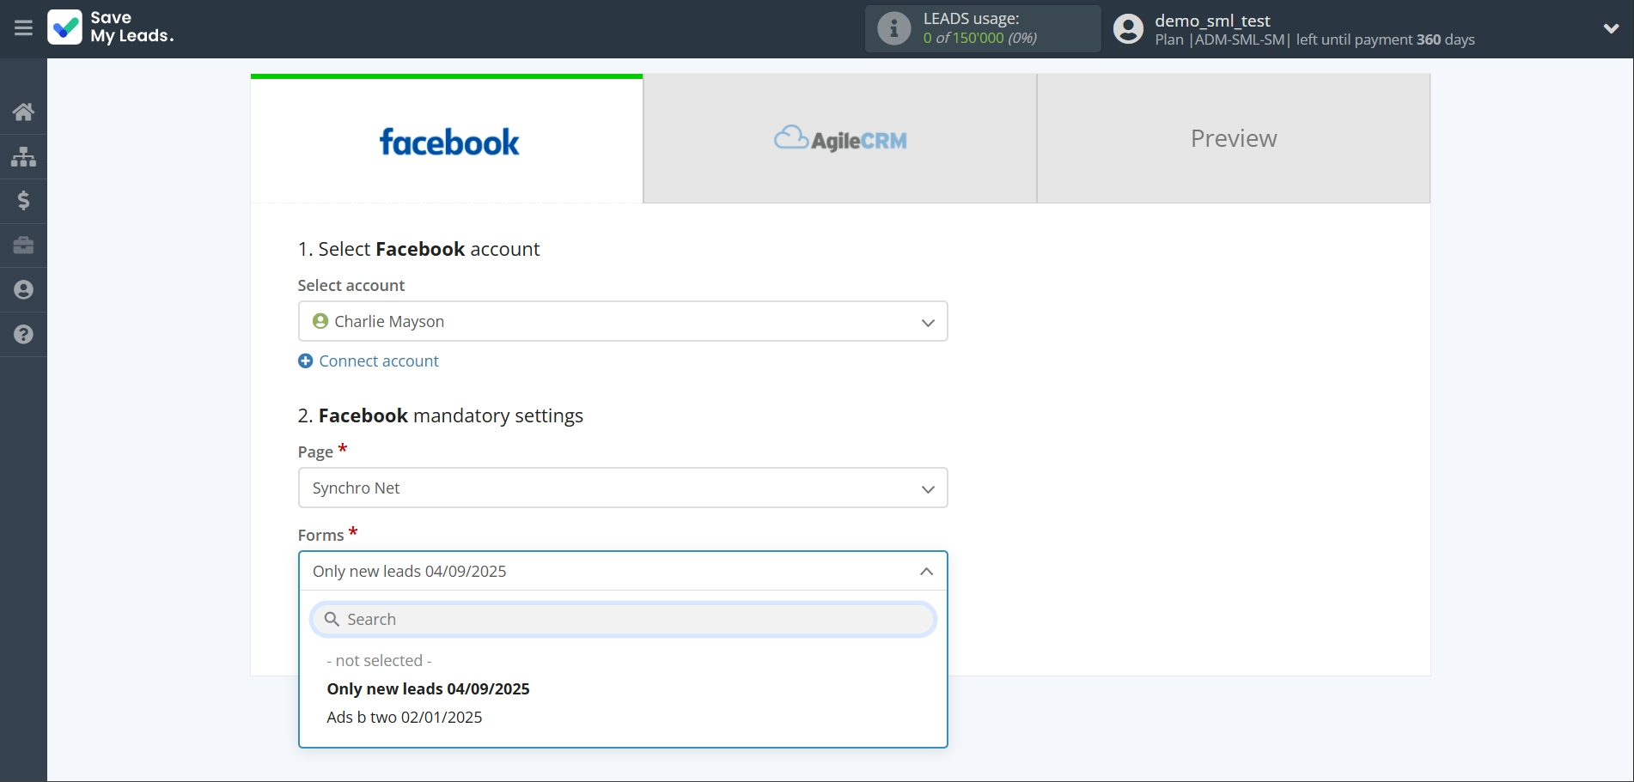Open help via the question mark icon

click(23, 335)
